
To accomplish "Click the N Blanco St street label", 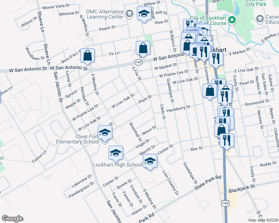I will [173, 41].
